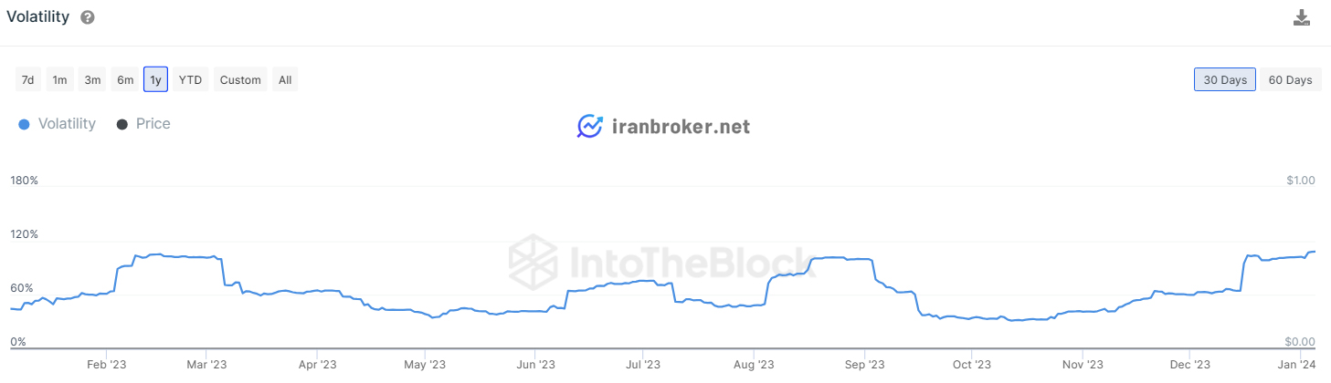Switch to the YTD range
1331x383 pixels.
click(190, 79)
